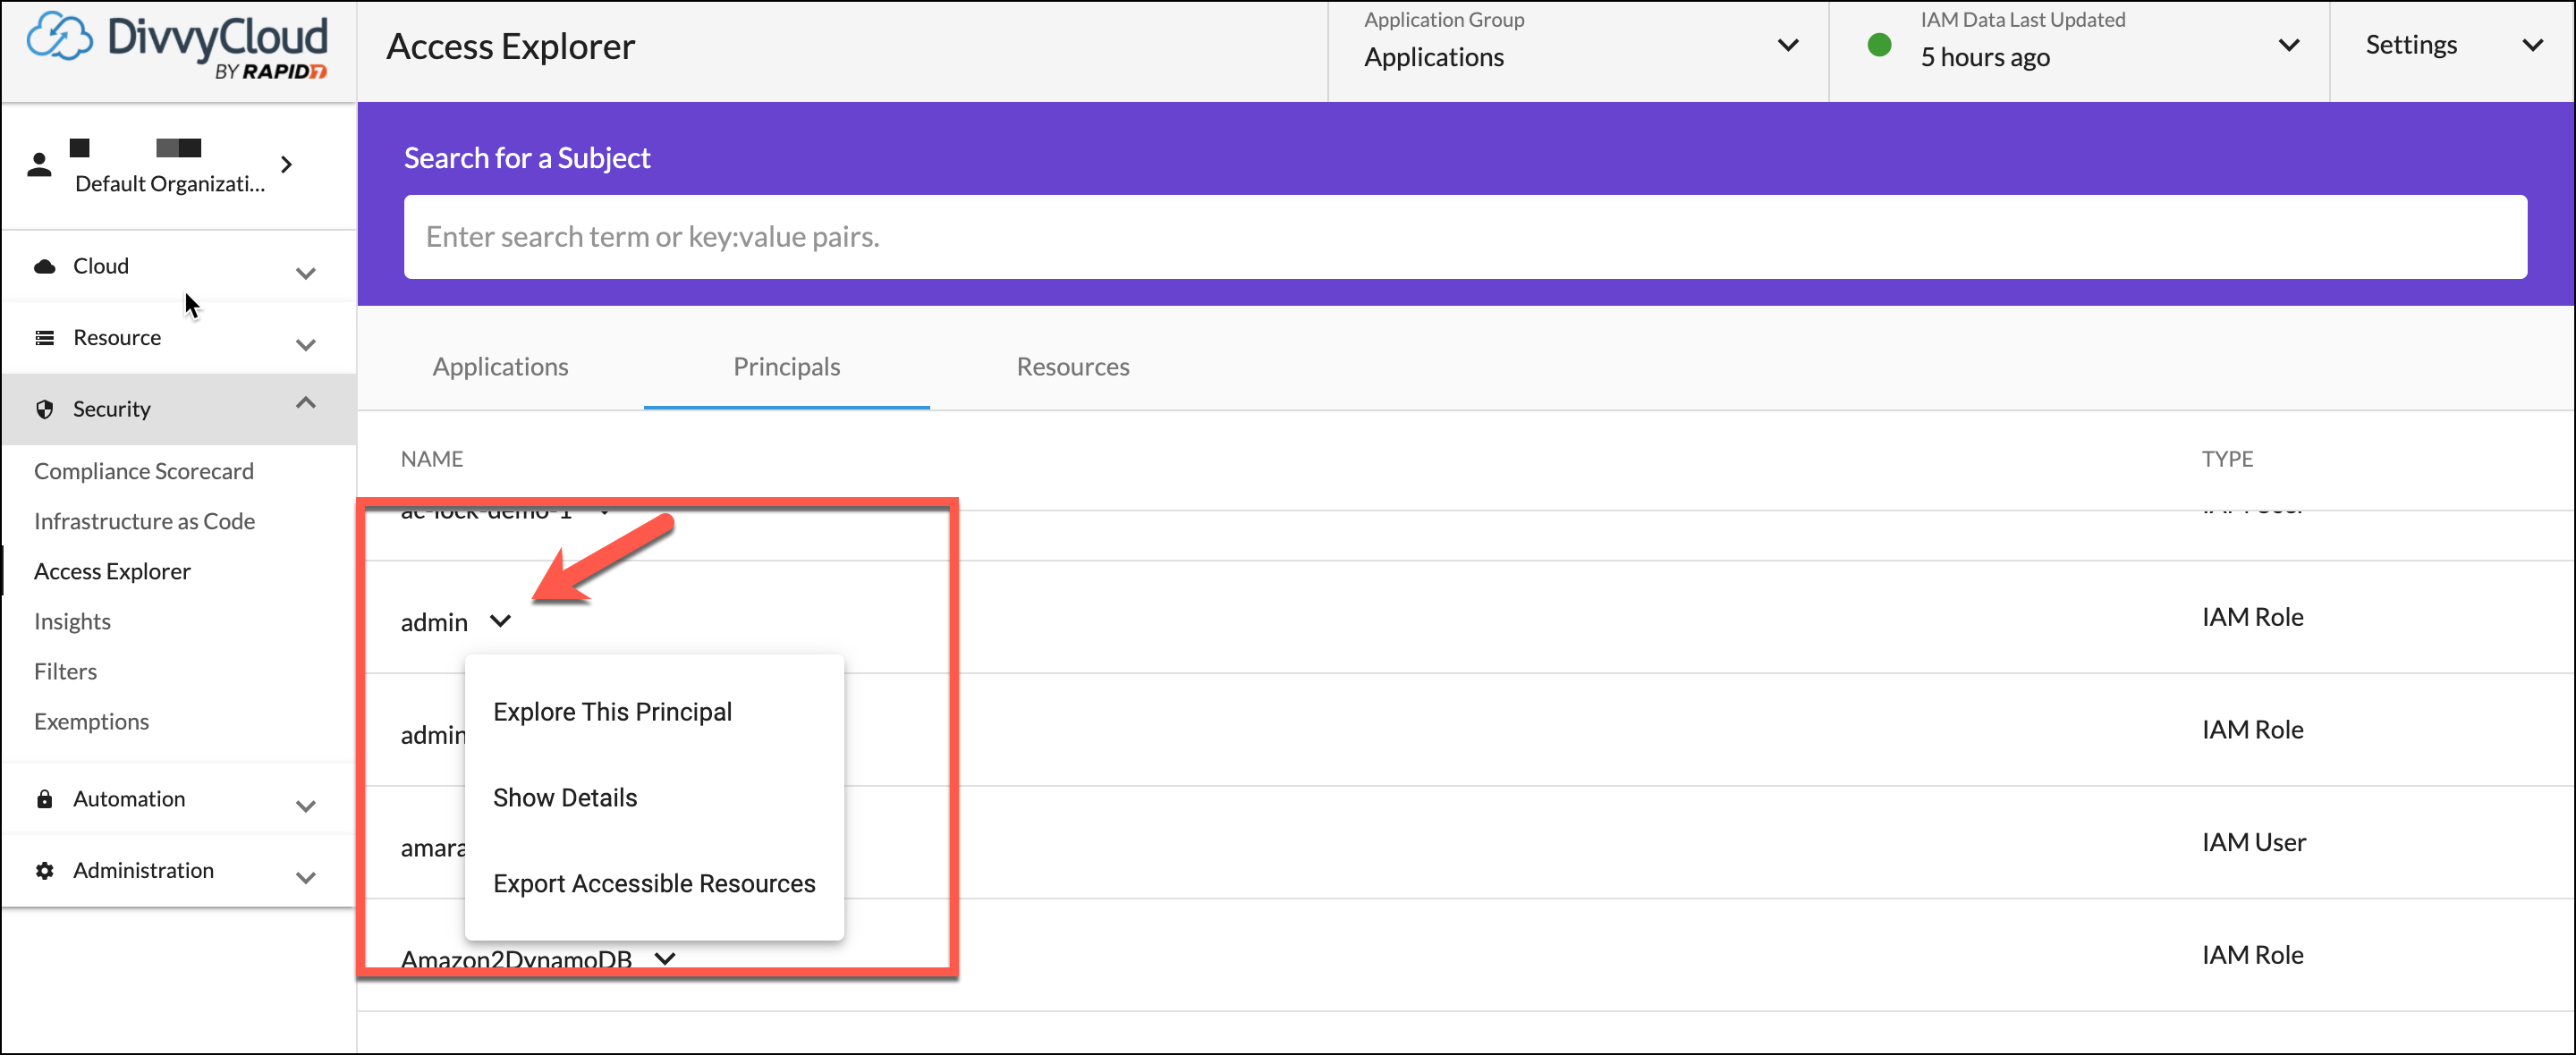Open Compliance Scorecard page
The height and width of the screenshot is (1055, 2576).
coord(144,471)
